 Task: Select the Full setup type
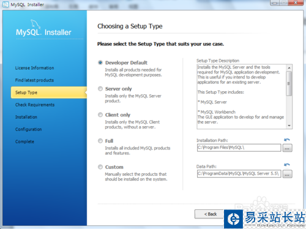click(x=100, y=141)
